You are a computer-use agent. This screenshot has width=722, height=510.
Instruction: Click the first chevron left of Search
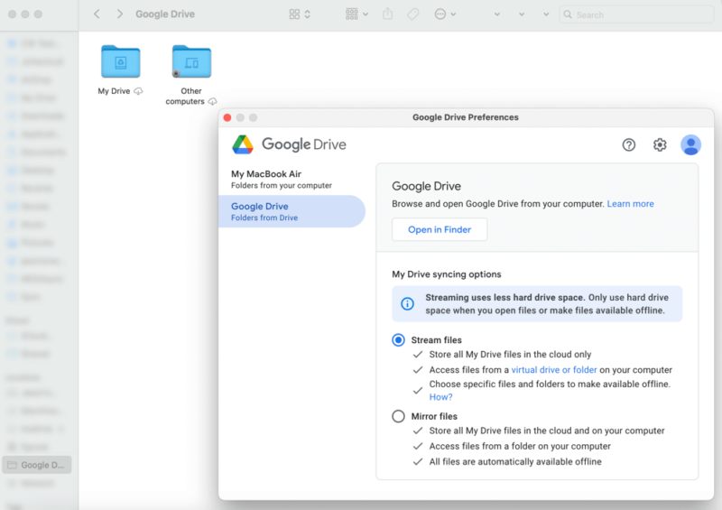pos(497,14)
